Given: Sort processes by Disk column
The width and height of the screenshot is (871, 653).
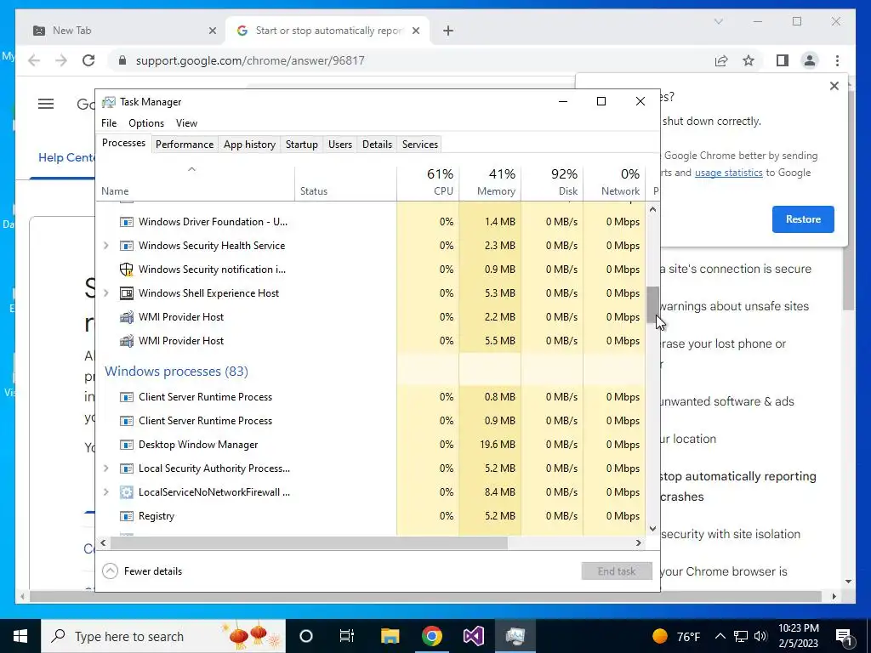Looking at the screenshot, I should (x=553, y=182).
